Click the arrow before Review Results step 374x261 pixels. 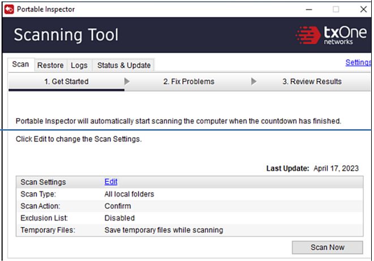(254, 81)
